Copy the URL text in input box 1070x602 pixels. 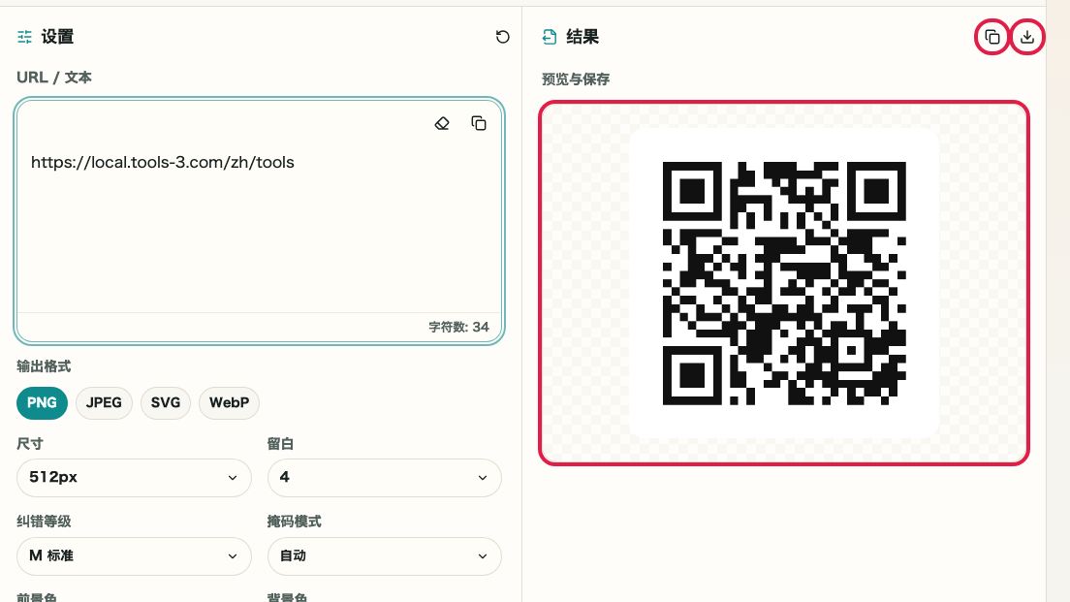(x=479, y=123)
